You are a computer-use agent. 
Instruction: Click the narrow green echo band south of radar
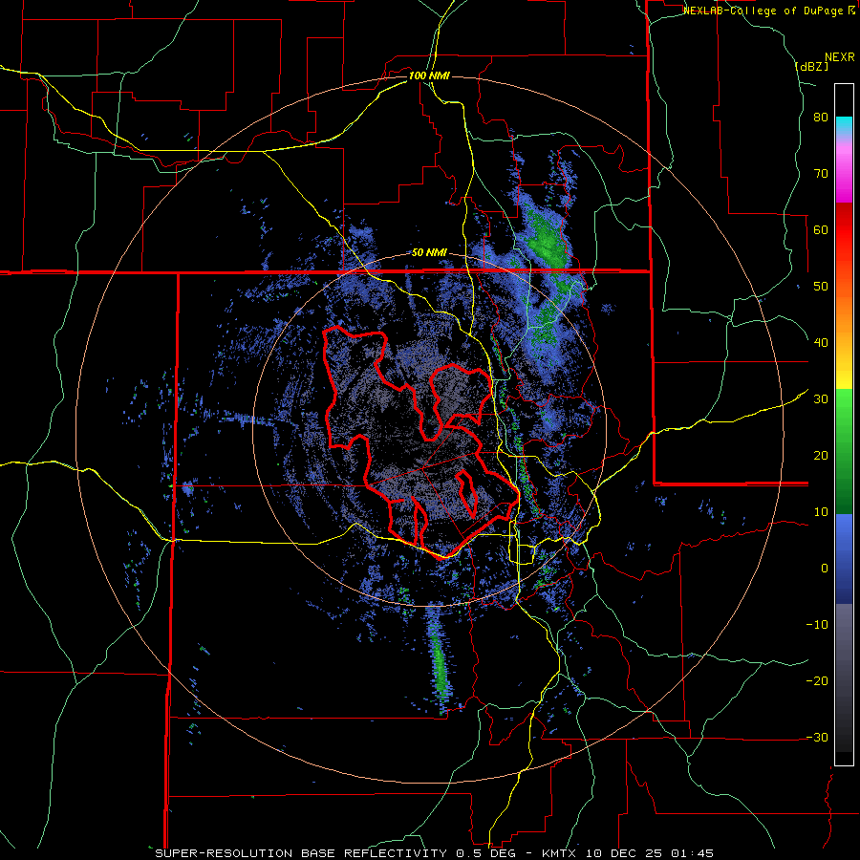pyautogui.click(x=439, y=661)
